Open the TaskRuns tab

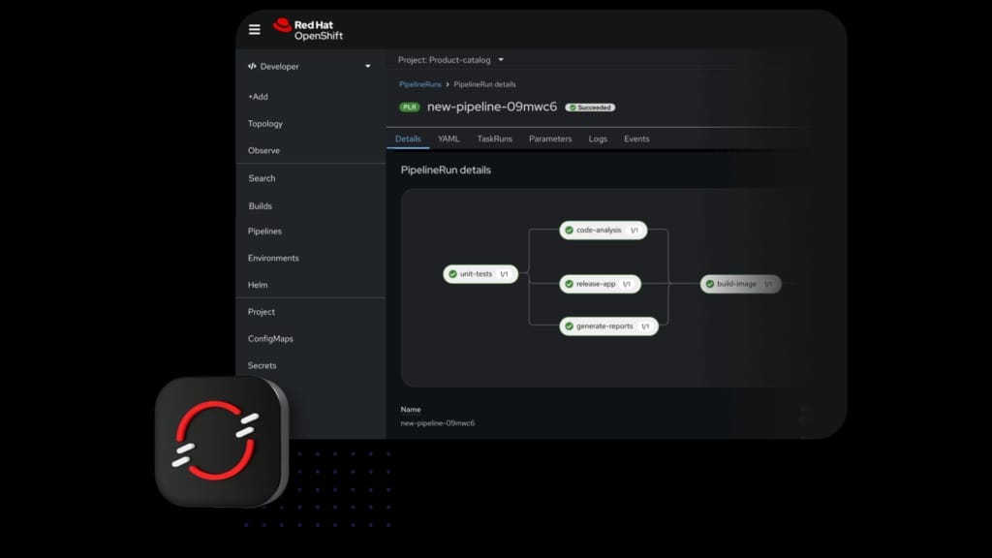click(x=494, y=139)
